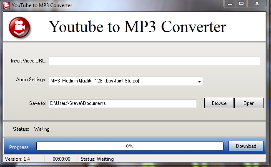Click the bold 'Status:' label above Progress
This screenshot has height=167, width=271.
click(21, 129)
